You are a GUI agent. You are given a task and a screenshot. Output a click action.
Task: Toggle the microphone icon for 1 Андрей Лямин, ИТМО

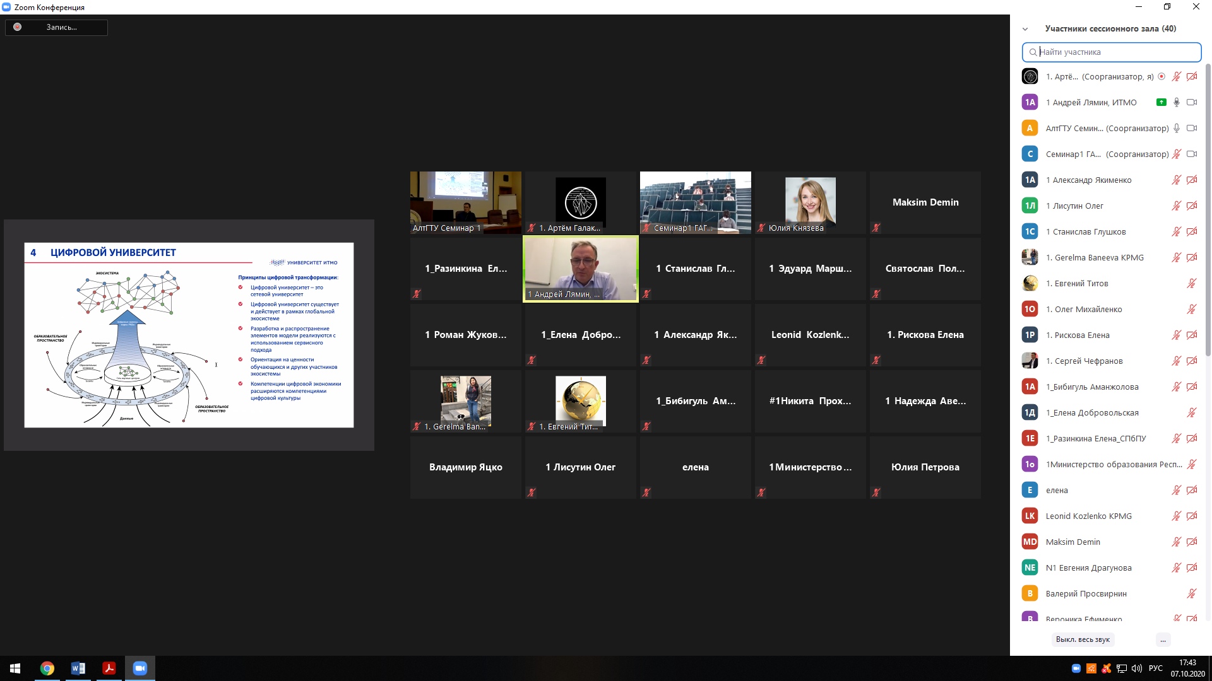[x=1177, y=102]
